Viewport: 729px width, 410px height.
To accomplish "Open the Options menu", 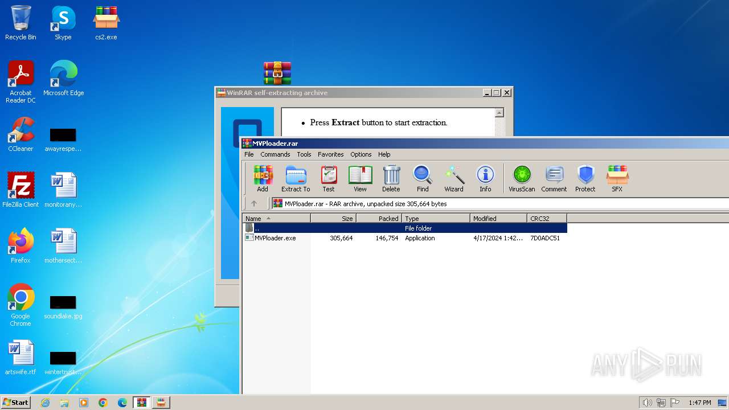I will pos(361,154).
